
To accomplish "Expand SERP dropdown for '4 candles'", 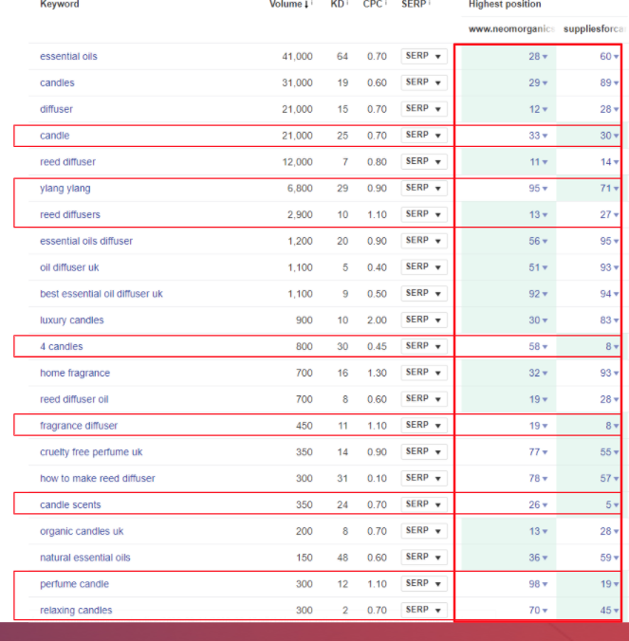I will pos(424,346).
